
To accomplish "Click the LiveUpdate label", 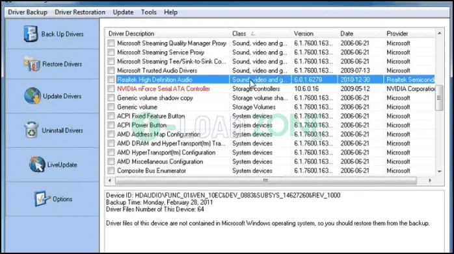I will point(62,165).
